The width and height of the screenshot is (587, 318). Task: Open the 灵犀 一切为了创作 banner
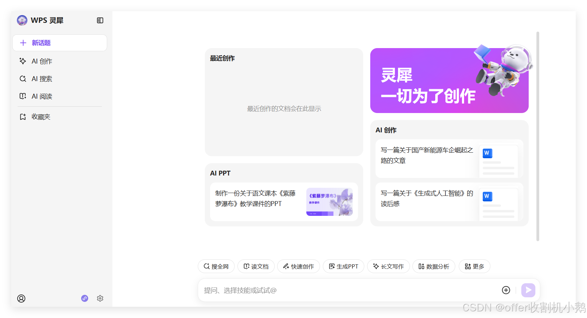pyautogui.click(x=449, y=80)
